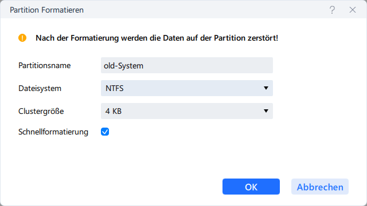Cancel with the Abbrechen button
The height and width of the screenshot is (206, 367).
click(x=320, y=187)
